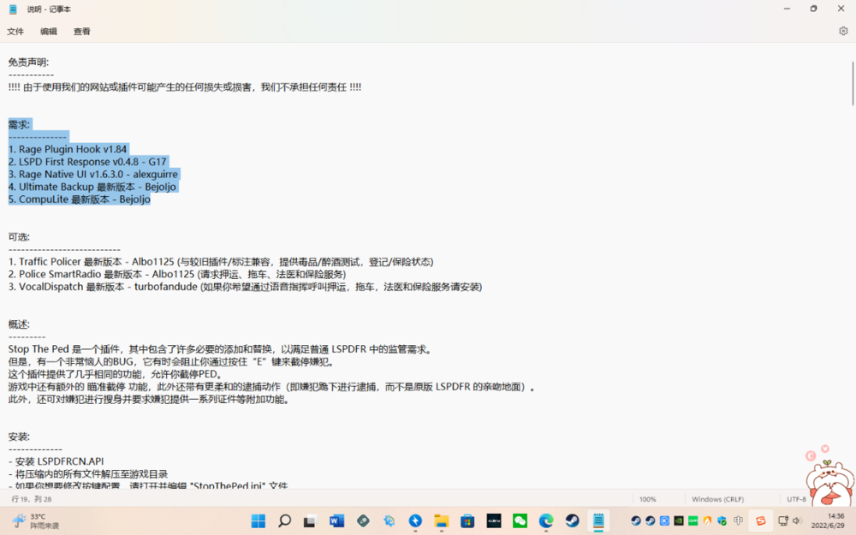This screenshot has height=535, width=856.
Task: Toggle the Sogou input method mode indicator
Action: click(736, 520)
